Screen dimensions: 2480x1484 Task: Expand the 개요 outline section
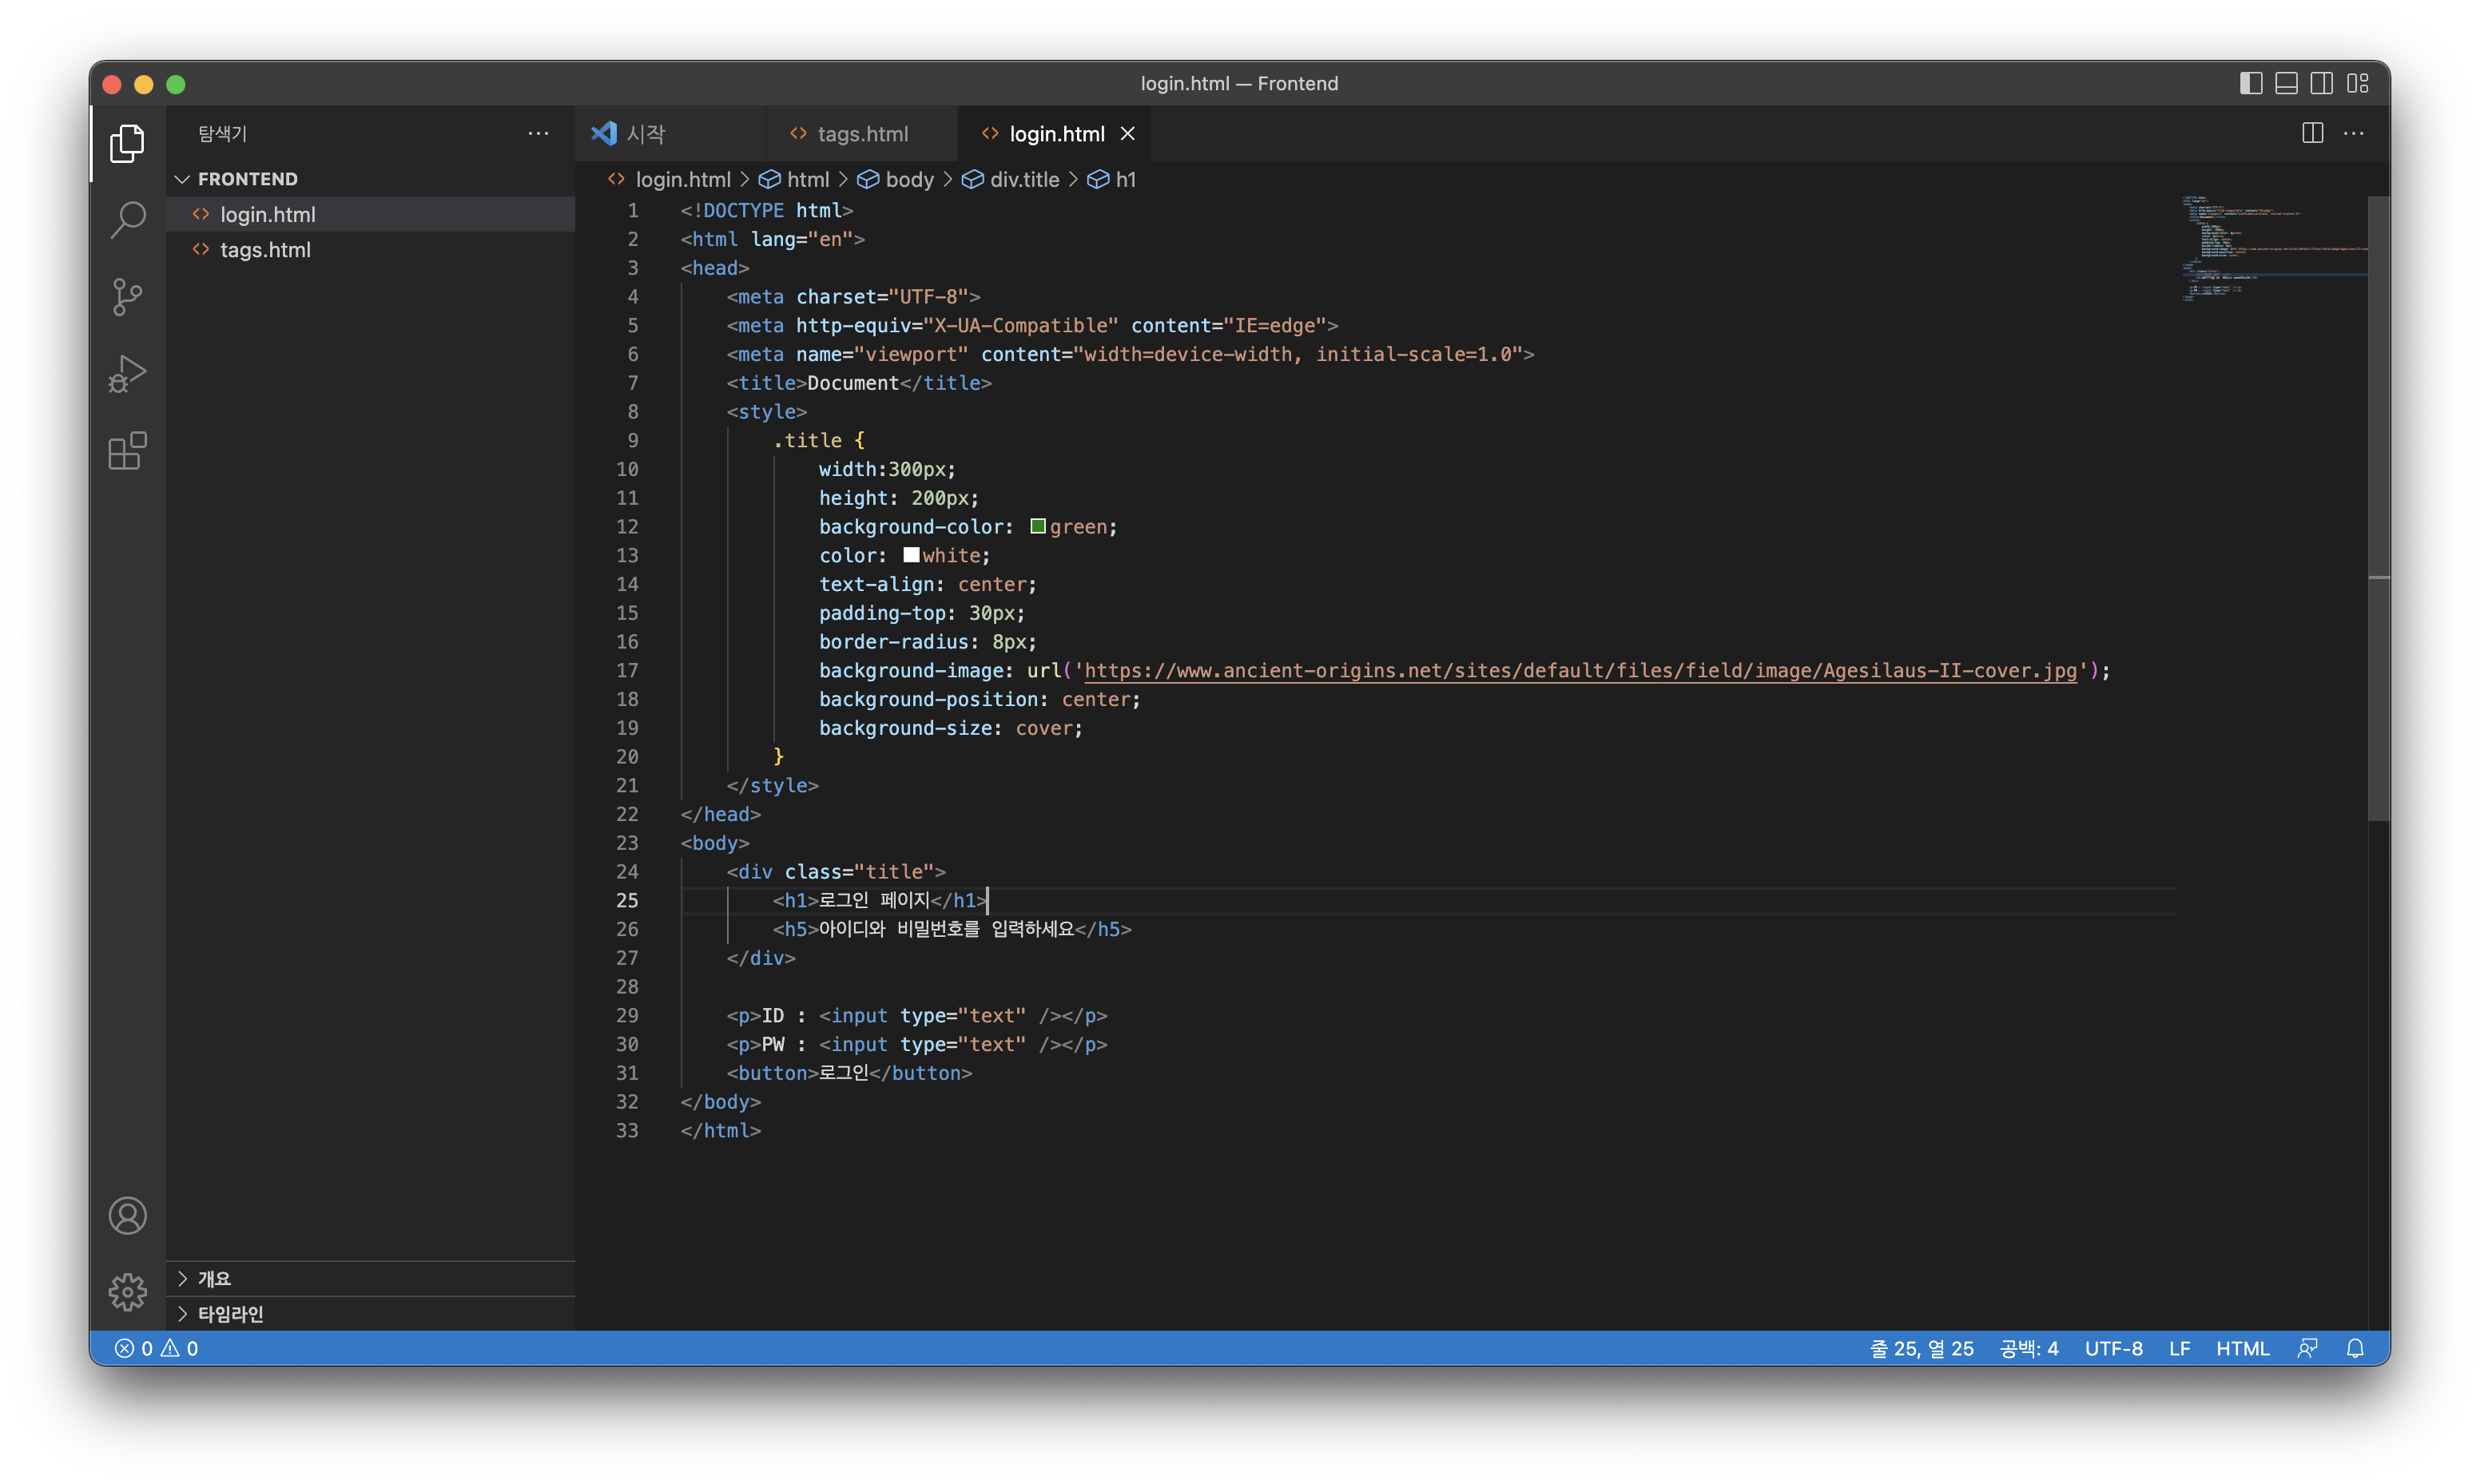[214, 1278]
